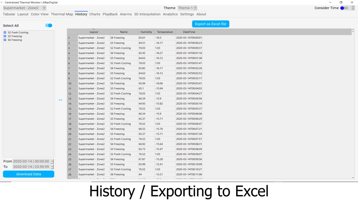
Task: Deselect the S6 Freezing sensor checkbox
Action: (5, 40)
